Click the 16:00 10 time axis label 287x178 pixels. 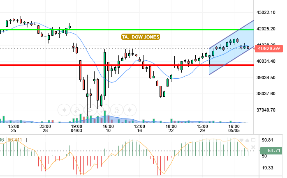[108, 128]
